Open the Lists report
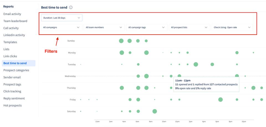The image size is (266, 127). pos(6,49)
